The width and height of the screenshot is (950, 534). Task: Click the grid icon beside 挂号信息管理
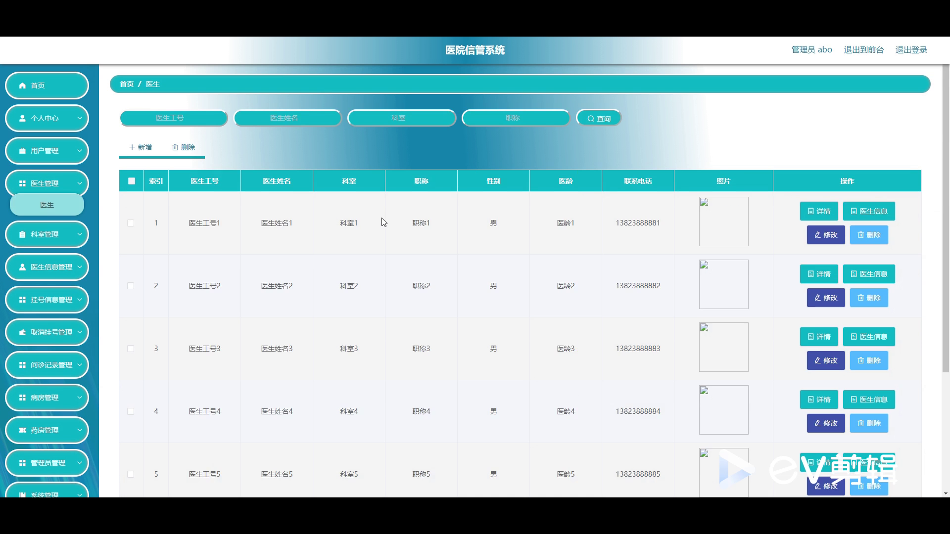pos(22,300)
